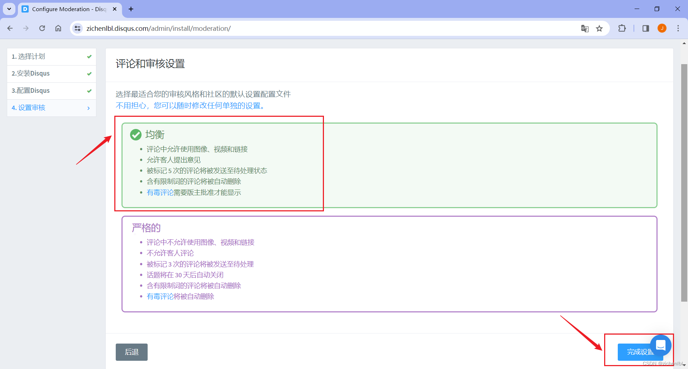
Task: Click the green checkmark next to 均衡
Action: click(135, 135)
